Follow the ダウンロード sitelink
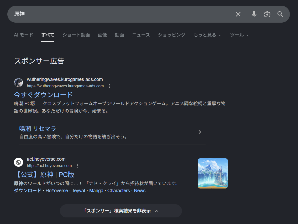 click(28, 191)
